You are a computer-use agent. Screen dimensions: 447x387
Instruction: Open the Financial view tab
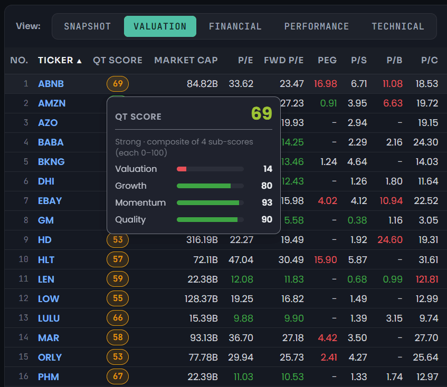[235, 26]
